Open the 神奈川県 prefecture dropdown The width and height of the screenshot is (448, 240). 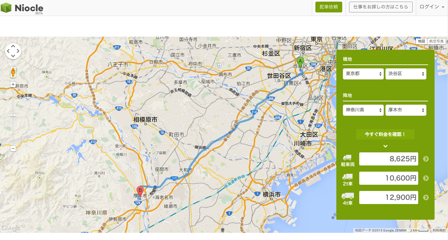point(363,110)
